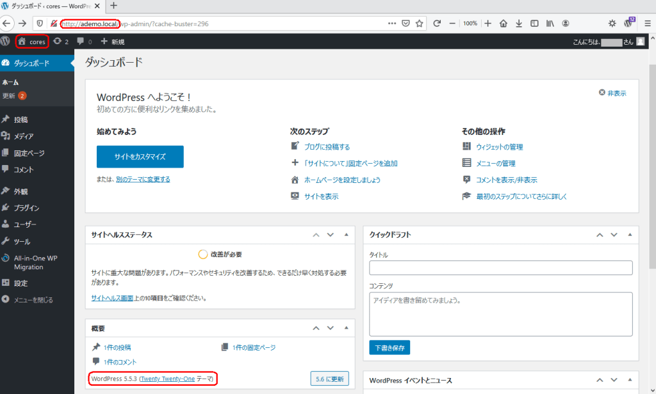This screenshot has width=656, height=394.
Task: Open the 新規 new content menu
Action: 113,42
